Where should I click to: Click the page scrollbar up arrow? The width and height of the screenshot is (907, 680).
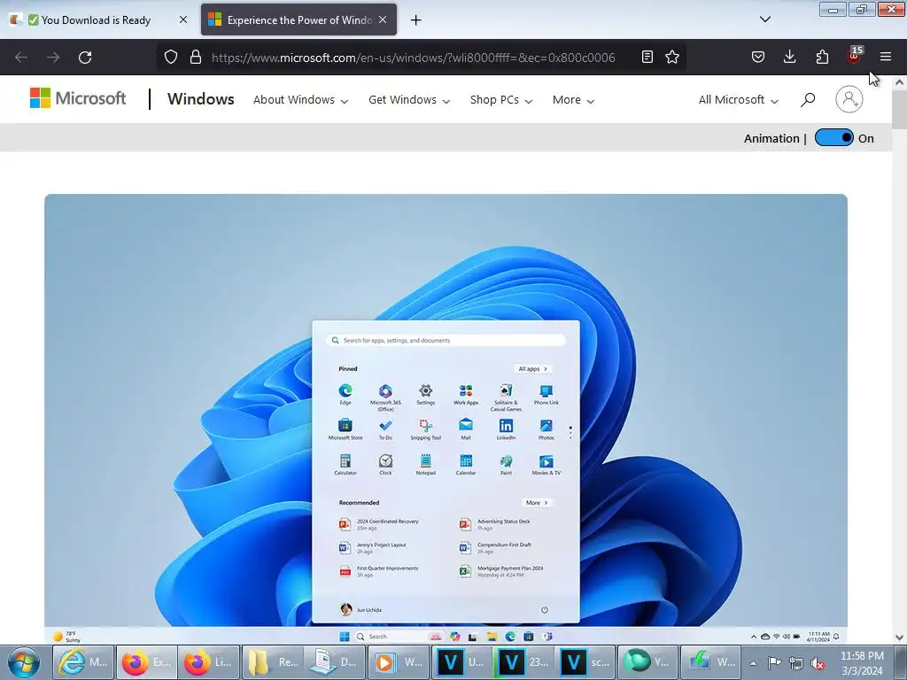[899, 82]
